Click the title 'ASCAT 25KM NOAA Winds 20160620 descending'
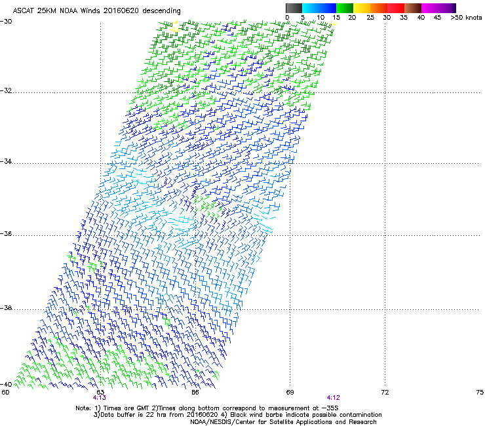 click(x=96, y=10)
